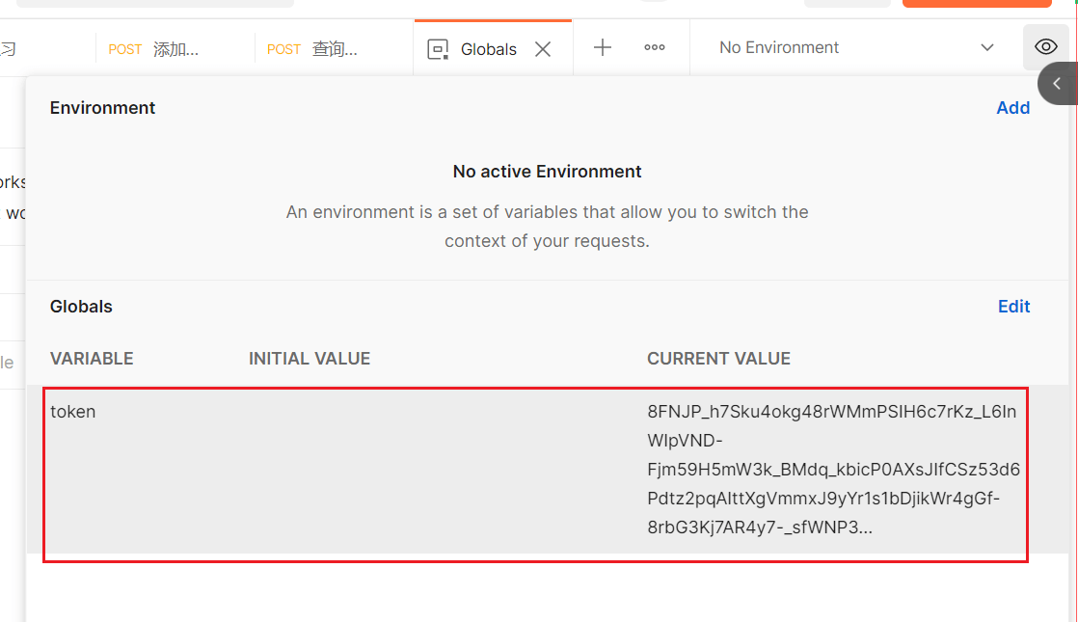Image resolution: width=1078 pixels, height=622 pixels.
Task: Click Edit link for Globals
Action: [1013, 307]
